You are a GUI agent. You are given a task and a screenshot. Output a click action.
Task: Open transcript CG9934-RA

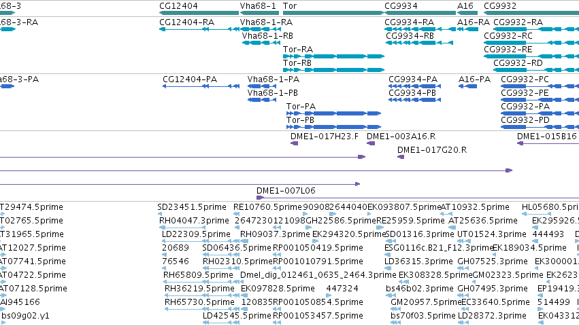(409, 22)
